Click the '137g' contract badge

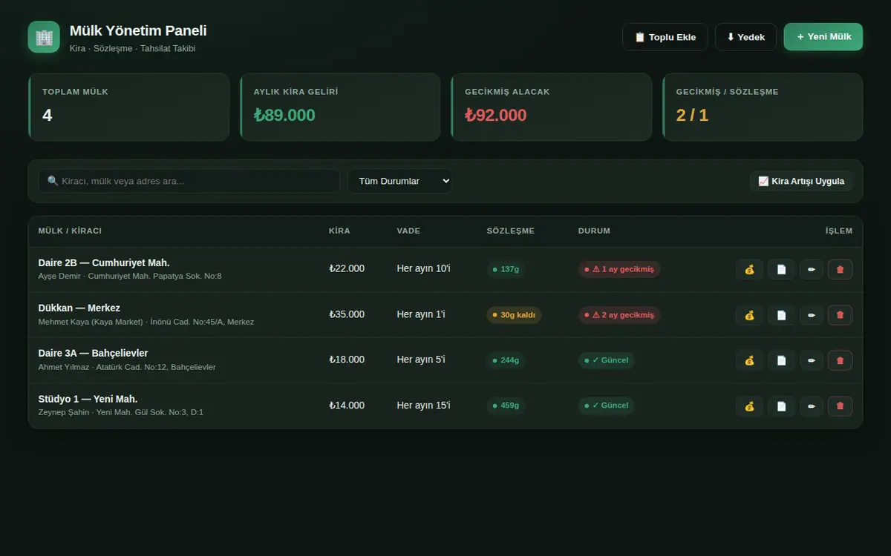pyautogui.click(x=506, y=269)
